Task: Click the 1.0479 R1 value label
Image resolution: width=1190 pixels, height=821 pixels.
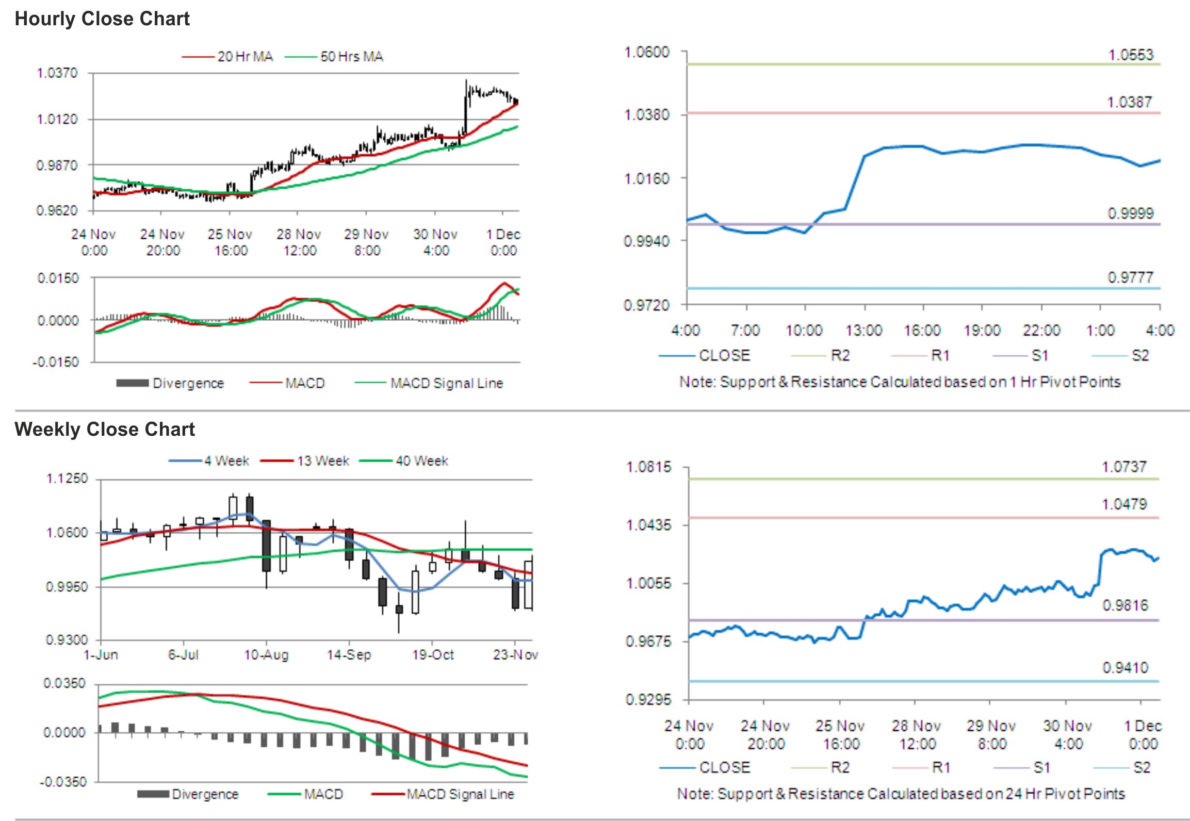Action: click(1124, 504)
